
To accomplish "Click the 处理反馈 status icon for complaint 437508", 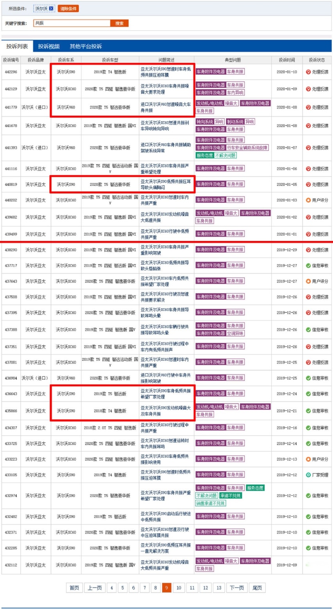I will click(x=308, y=297).
